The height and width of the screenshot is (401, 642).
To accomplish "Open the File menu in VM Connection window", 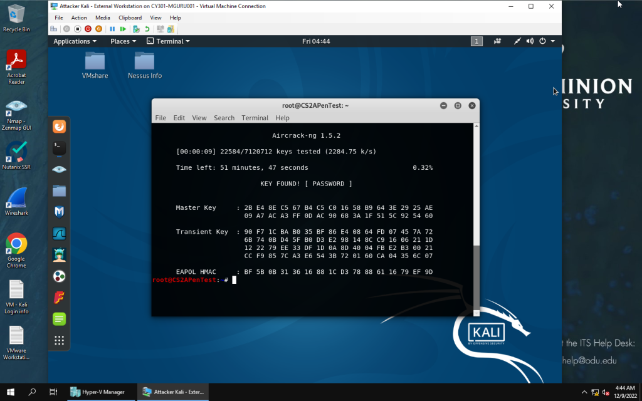I will click(x=59, y=18).
